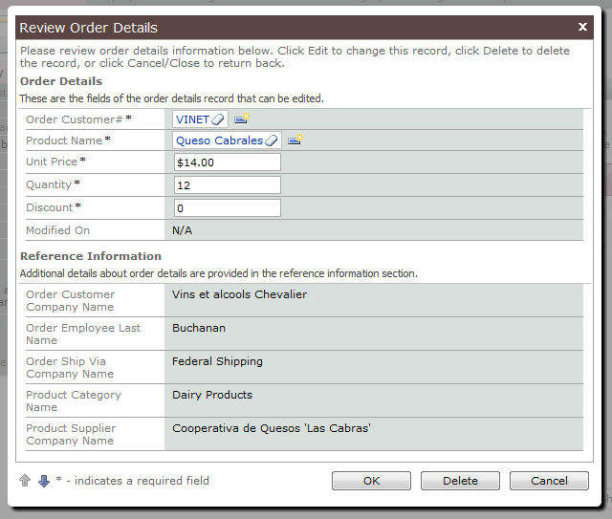
Task: Click the new customer icon beside VINET
Action: coord(242,119)
